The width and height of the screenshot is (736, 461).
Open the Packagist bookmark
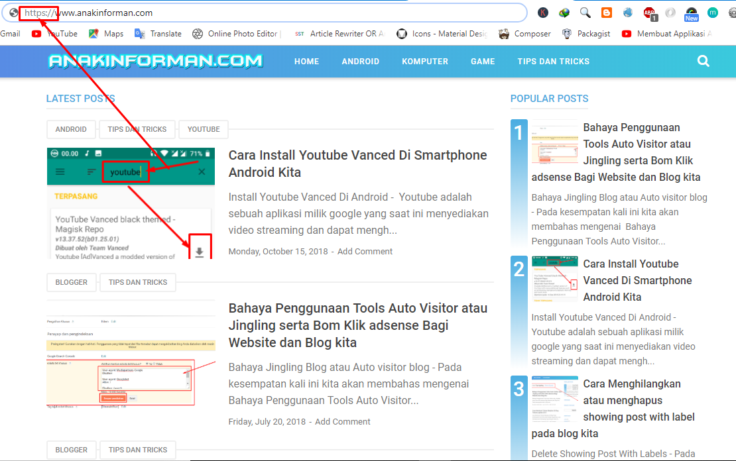click(585, 34)
